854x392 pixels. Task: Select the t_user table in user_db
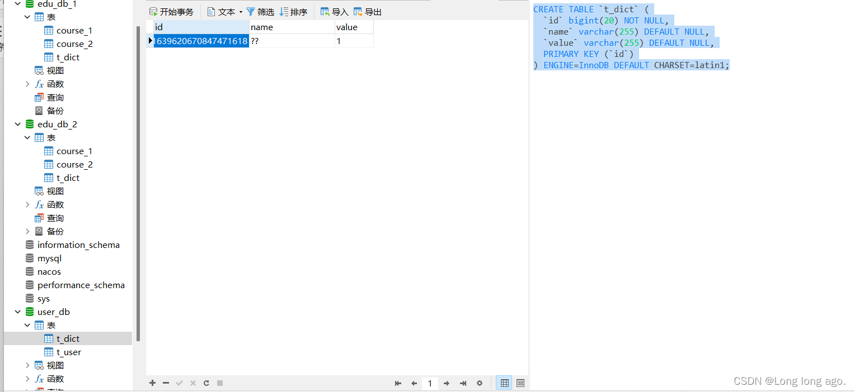69,352
